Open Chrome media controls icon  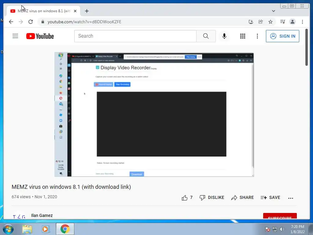click(x=282, y=22)
